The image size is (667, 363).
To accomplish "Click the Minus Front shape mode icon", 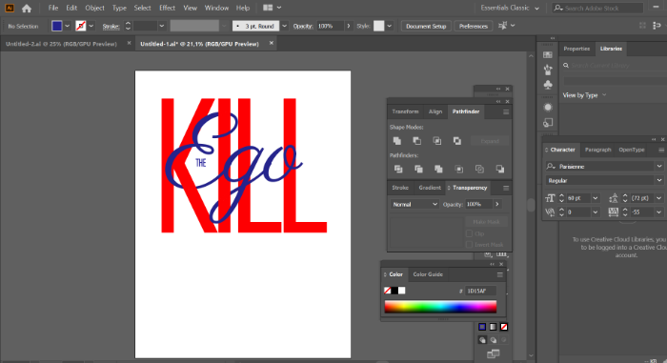I will click(x=417, y=141).
